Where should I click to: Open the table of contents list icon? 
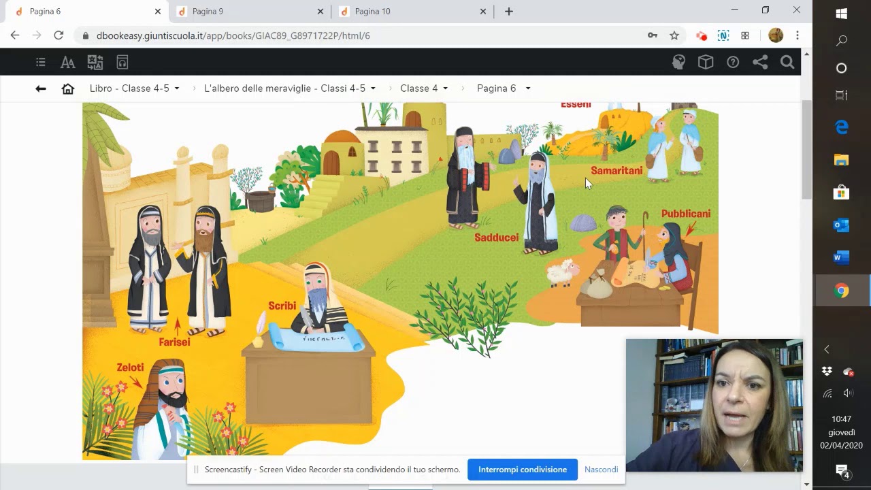(x=41, y=63)
